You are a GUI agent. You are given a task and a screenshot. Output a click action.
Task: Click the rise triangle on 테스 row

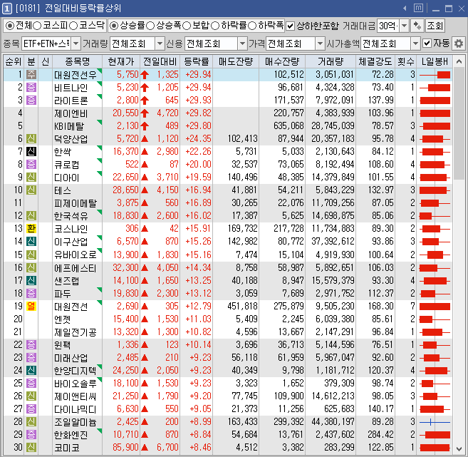(x=145, y=190)
